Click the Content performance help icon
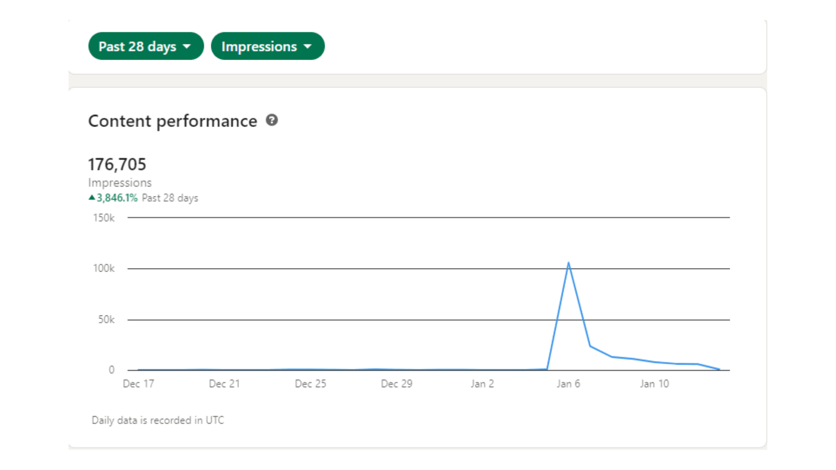 tap(272, 120)
